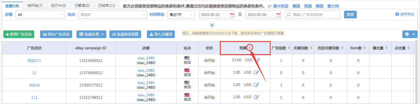Click 新增广告活动 button
This screenshot has height=104, width=420.
[x=19, y=34]
